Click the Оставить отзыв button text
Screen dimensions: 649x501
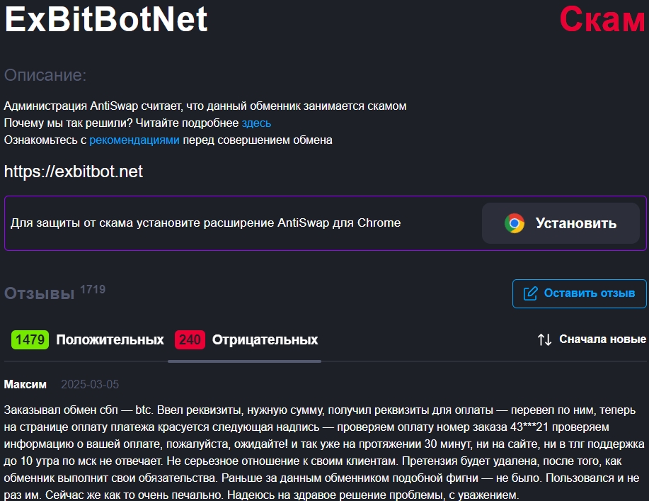tap(589, 293)
